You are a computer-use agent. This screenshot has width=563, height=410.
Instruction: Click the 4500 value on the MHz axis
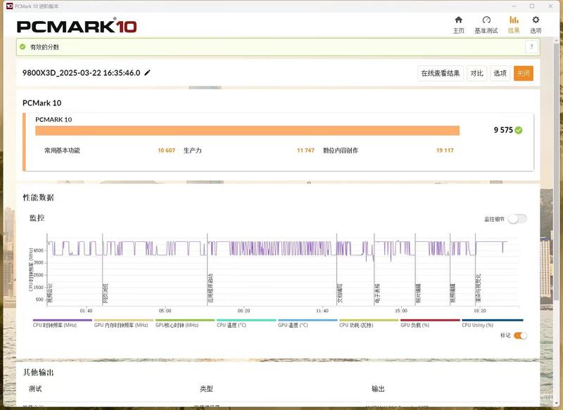click(x=39, y=250)
